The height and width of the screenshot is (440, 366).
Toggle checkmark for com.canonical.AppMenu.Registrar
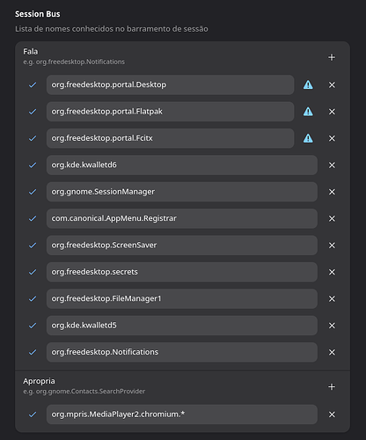pyautogui.click(x=33, y=218)
